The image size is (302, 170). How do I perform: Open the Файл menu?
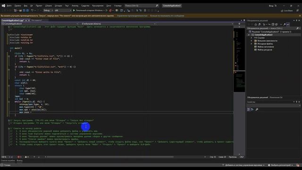tap(9, 6)
